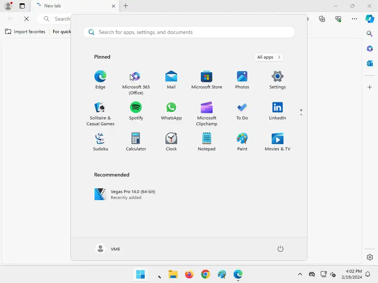Viewport: 378px width, 283px height.
Task: Click Edge profile avatar
Action: pos(8,6)
